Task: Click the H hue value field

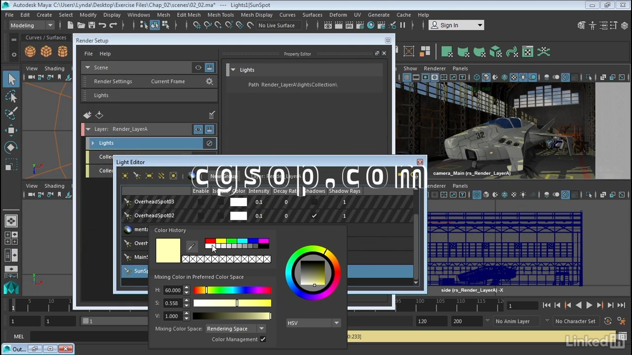Action: click(173, 290)
